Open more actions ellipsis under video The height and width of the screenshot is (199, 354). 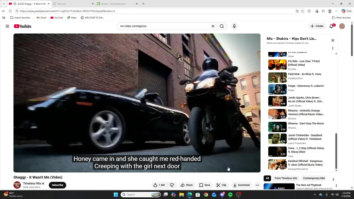pyautogui.click(x=257, y=185)
